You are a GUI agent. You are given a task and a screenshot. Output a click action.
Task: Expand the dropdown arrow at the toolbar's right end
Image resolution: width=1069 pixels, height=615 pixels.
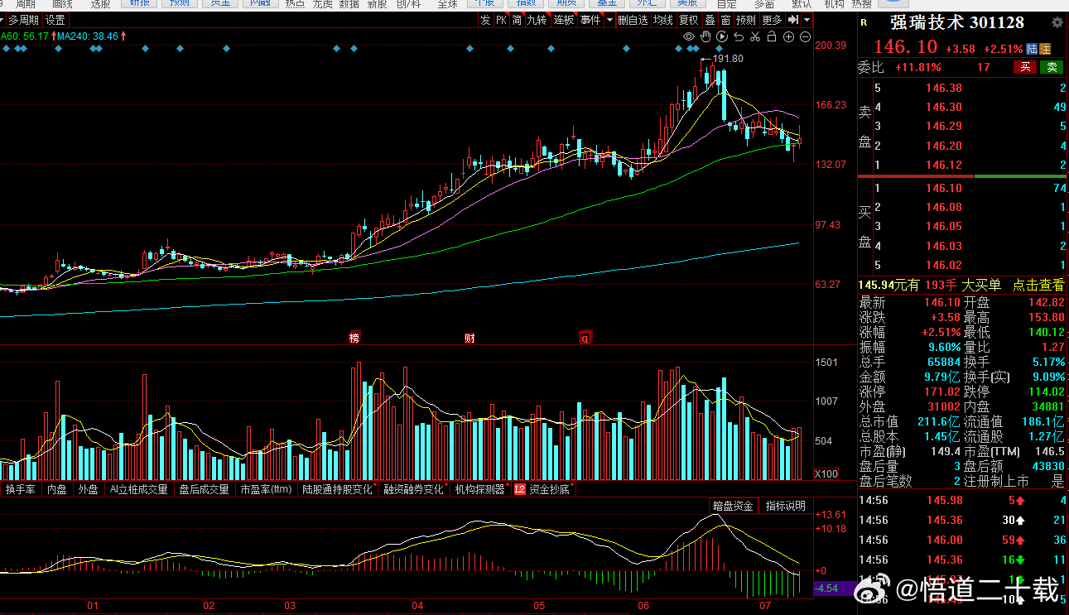pos(807,20)
